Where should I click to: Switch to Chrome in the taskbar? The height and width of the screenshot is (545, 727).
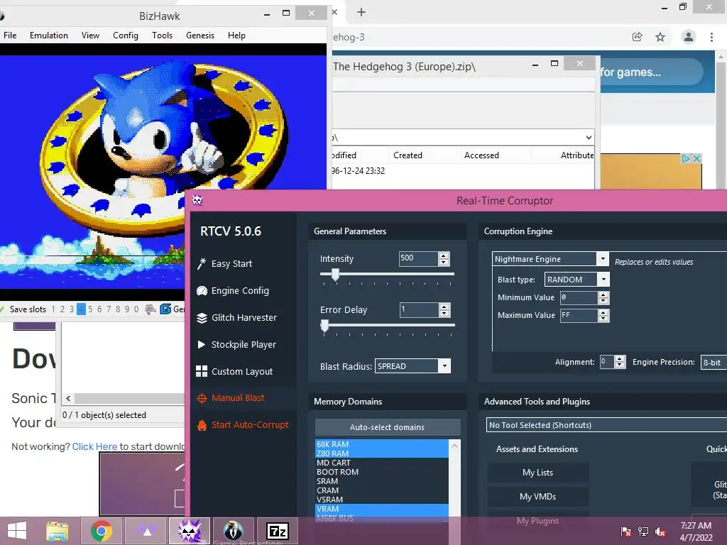(x=101, y=531)
